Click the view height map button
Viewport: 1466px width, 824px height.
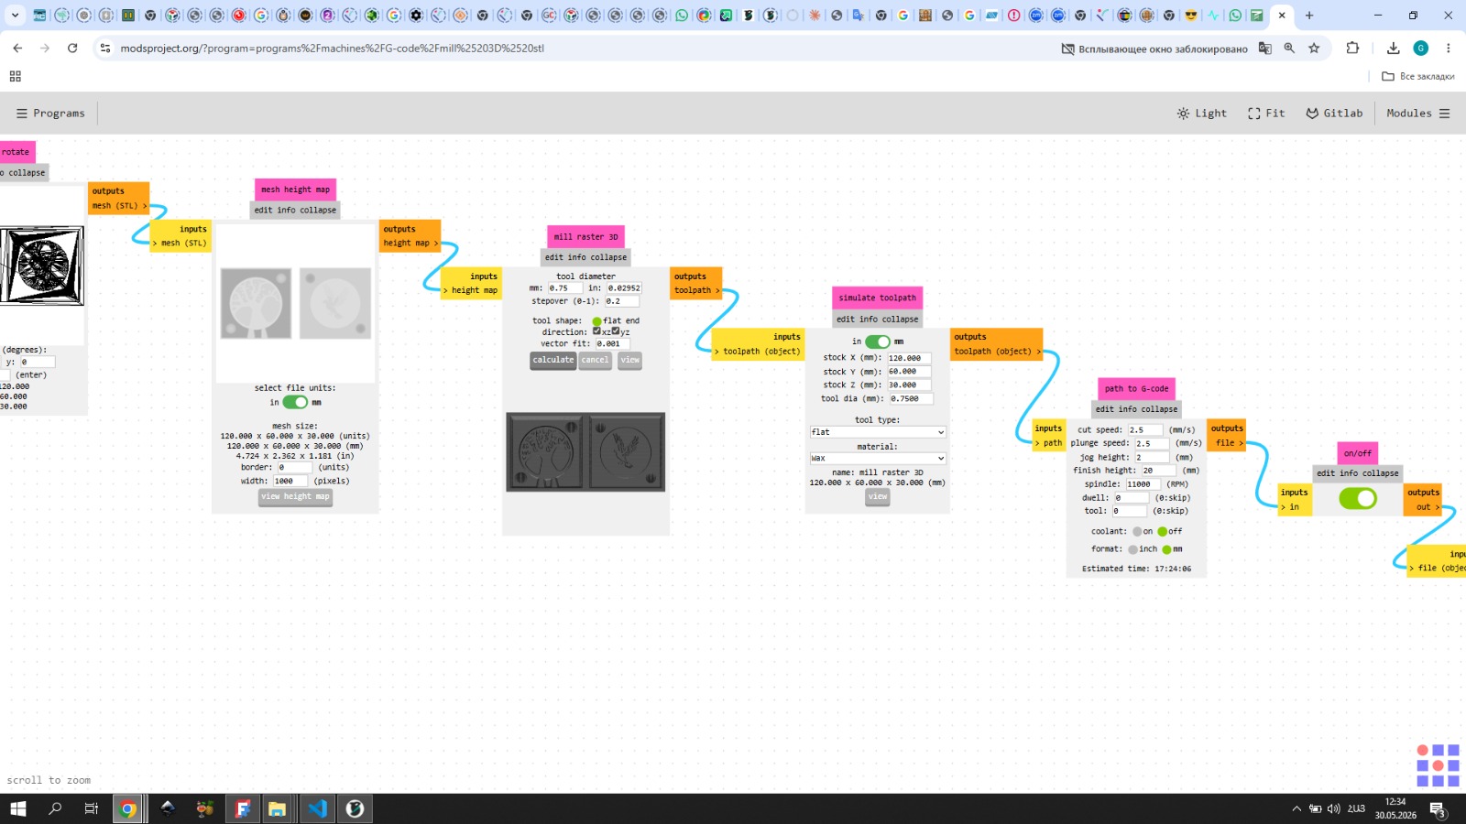tap(295, 497)
